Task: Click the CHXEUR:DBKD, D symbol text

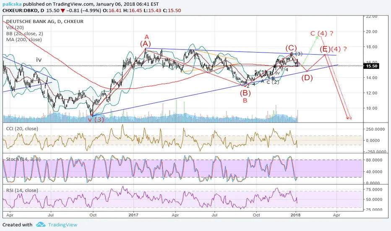Action: (x=23, y=10)
